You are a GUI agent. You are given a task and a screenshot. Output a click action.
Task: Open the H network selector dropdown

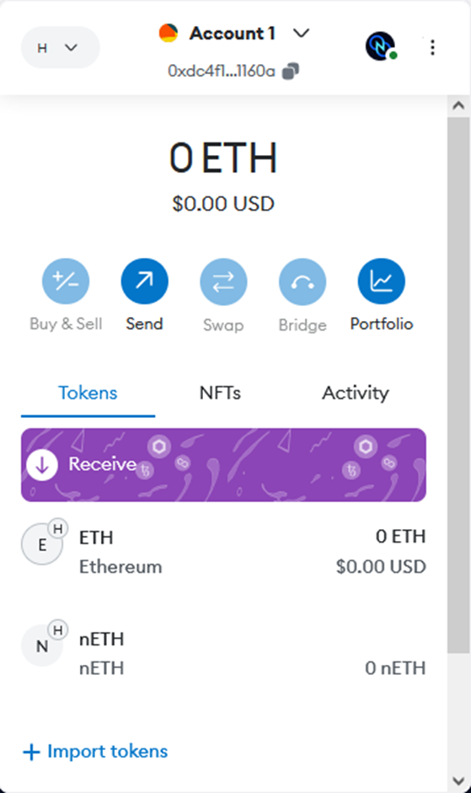pyautogui.click(x=60, y=47)
